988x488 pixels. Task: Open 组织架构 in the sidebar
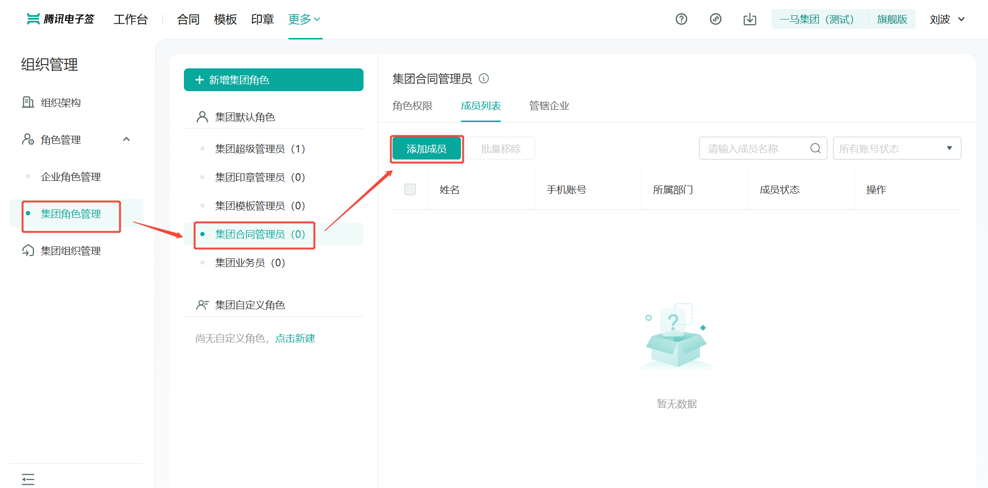coord(60,103)
